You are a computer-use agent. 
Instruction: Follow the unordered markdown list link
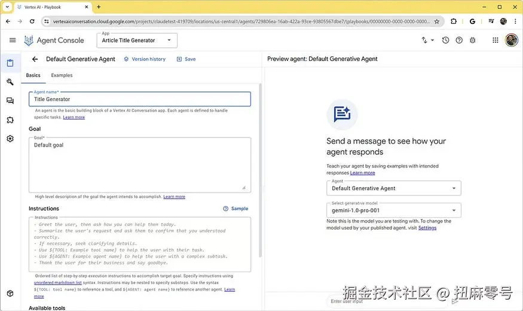pos(58,282)
